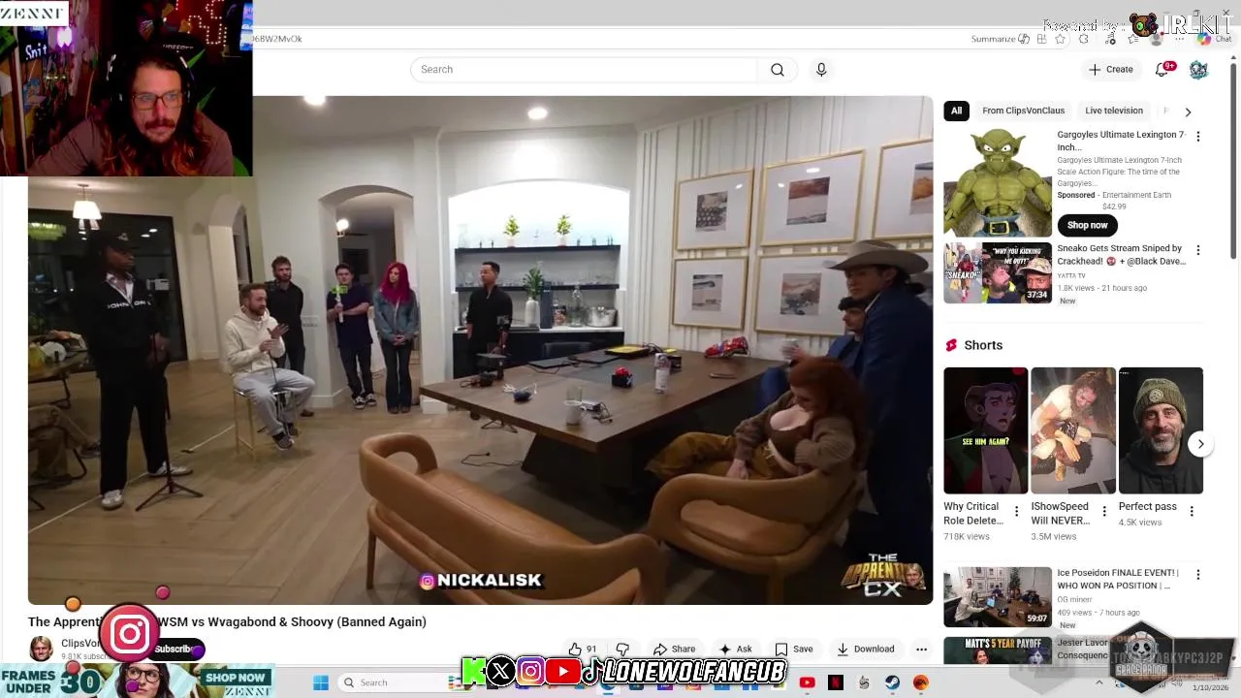
Task: Open the Perfect pass short thumbnail
Action: [1161, 430]
